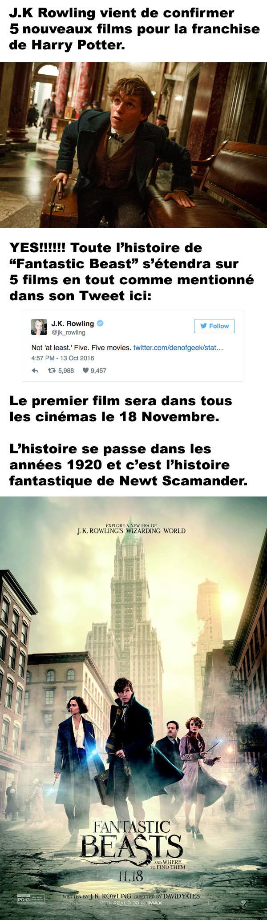Open the twitter.com/denofgeek/stat… link
267x920 pixels.
click(178, 347)
